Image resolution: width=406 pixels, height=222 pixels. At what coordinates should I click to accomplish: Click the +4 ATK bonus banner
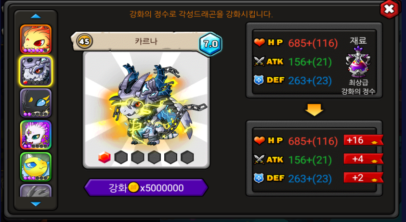(x=364, y=159)
